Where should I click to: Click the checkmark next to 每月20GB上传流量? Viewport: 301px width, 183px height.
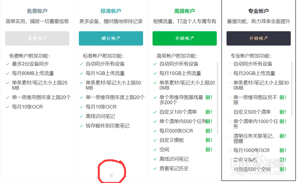[x=230, y=73]
